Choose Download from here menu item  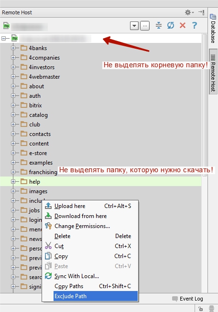pyautogui.click(x=90, y=216)
